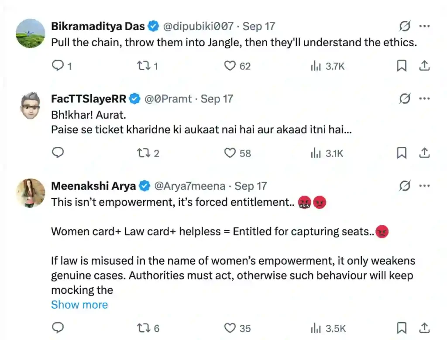Bookmark FacTTSlayeRR's tweet
The height and width of the screenshot is (340, 447).
click(x=402, y=153)
